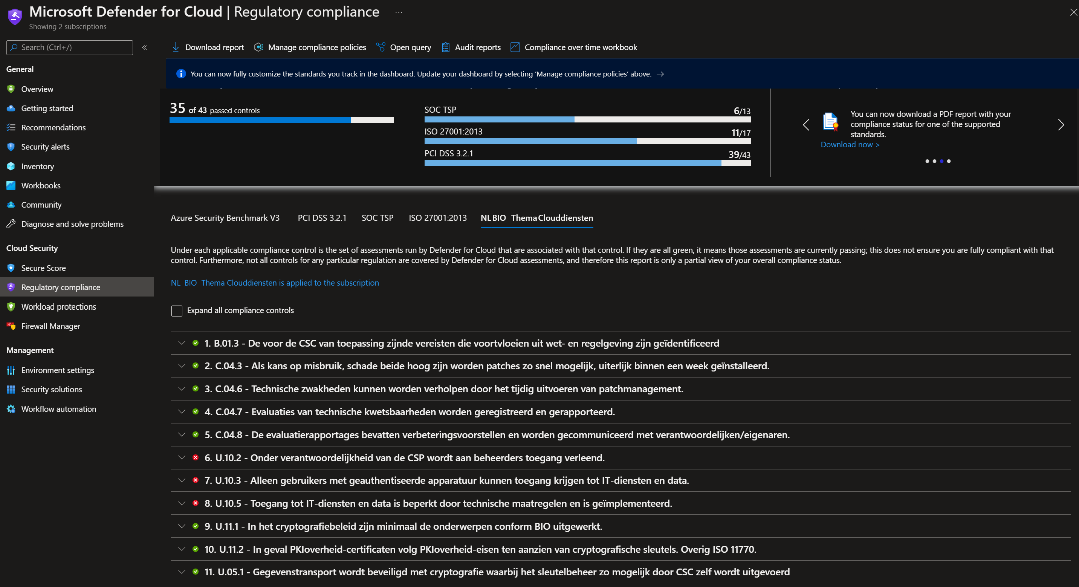
Task: Click the Download report arrow icon
Action: coord(176,47)
